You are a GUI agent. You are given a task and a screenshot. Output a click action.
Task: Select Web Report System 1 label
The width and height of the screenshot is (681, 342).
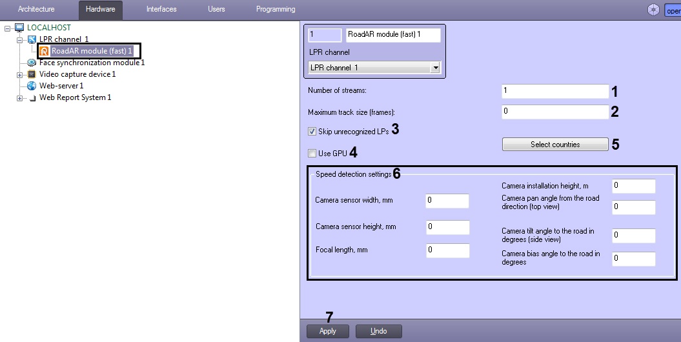(x=75, y=97)
